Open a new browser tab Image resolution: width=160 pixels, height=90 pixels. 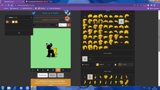click(x=51, y=2)
